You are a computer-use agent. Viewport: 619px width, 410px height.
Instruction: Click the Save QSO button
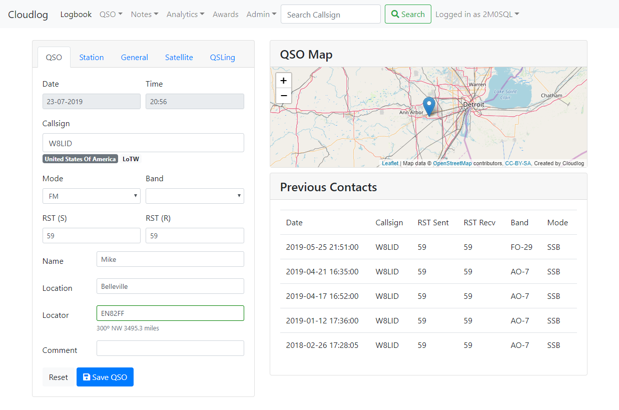click(x=105, y=377)
